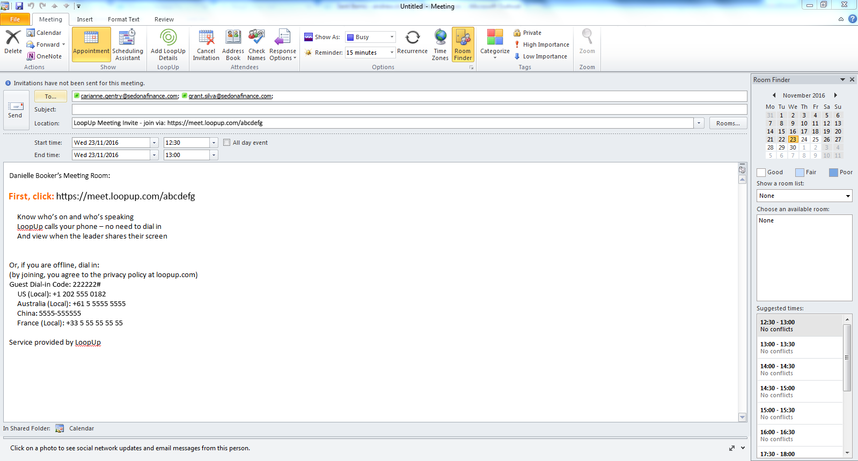This screenshot has height=461, width=858.
Task: Open the Zoom dialog
Action: (587, 42)
